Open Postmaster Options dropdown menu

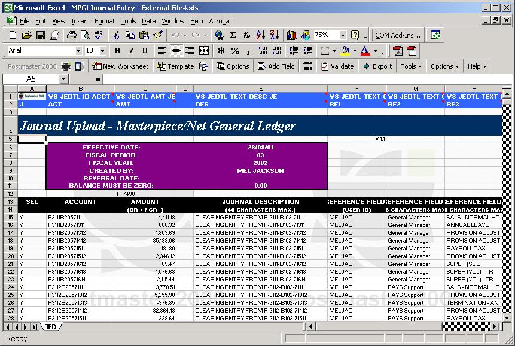tap(444, 66)
